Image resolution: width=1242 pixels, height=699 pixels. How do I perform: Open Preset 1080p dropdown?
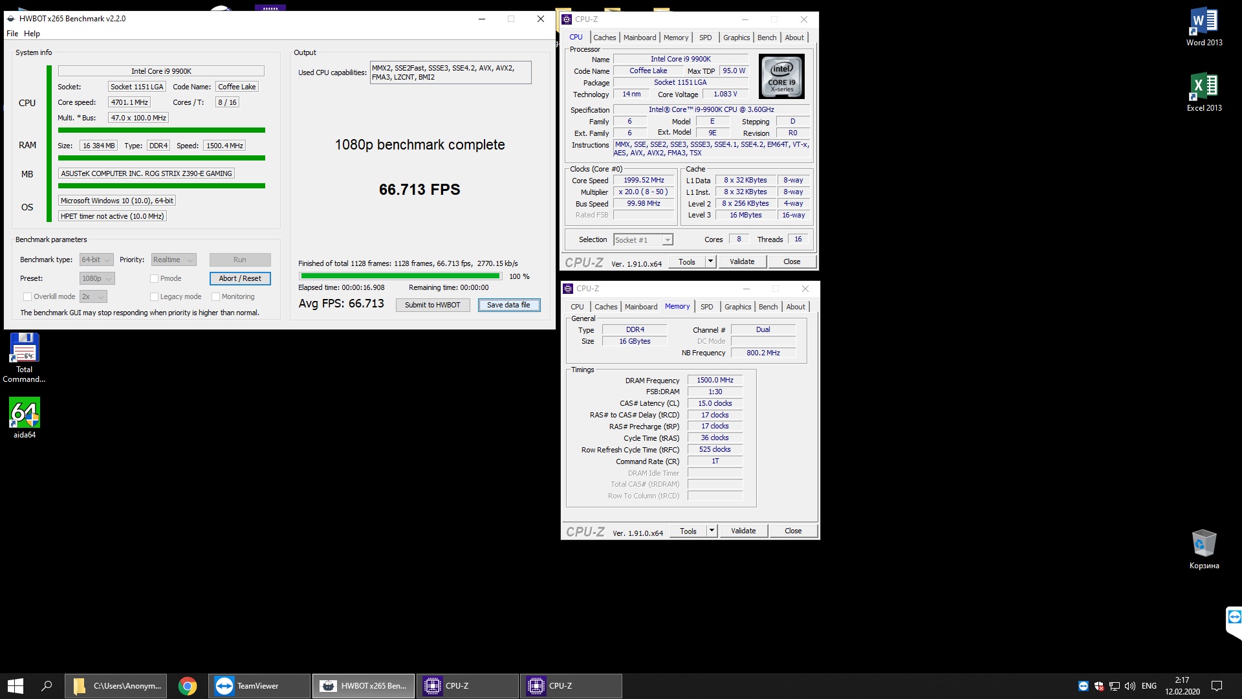tap(97, 279)
